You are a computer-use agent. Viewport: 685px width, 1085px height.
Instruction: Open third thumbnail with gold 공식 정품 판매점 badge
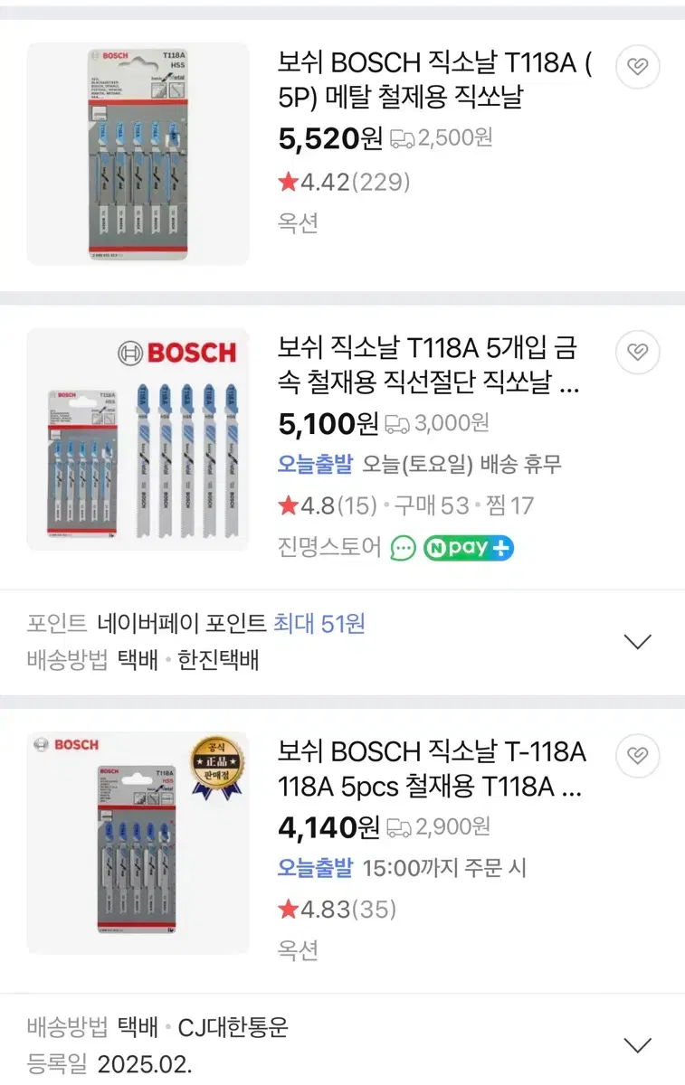coord(138,843)
